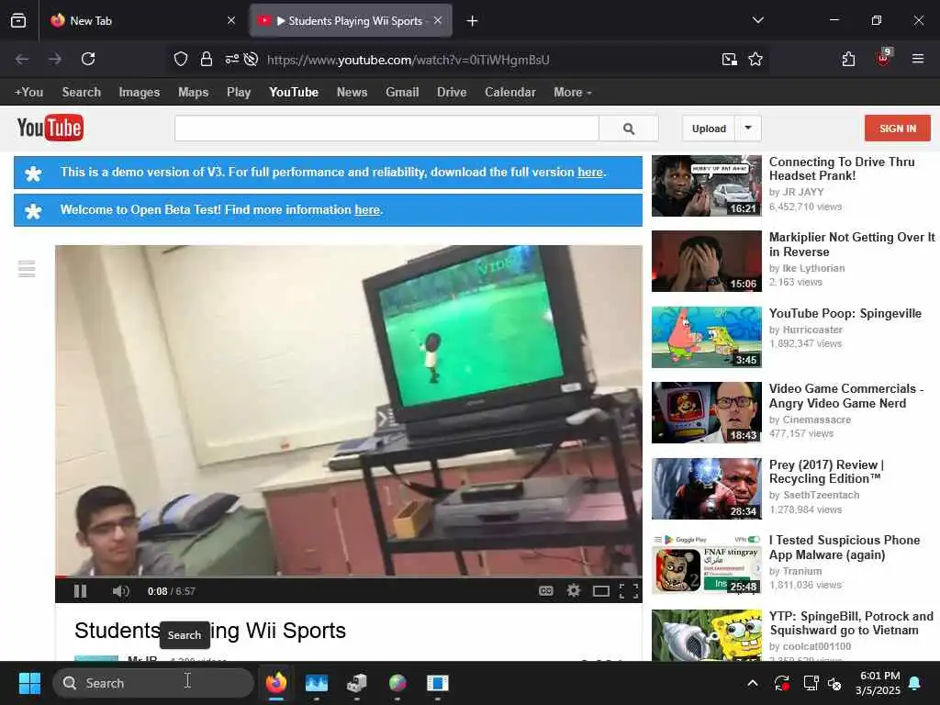Open Gmail in the Google bar
The width and height of the screenshot is (940, 705).
(x=402, y=93)
